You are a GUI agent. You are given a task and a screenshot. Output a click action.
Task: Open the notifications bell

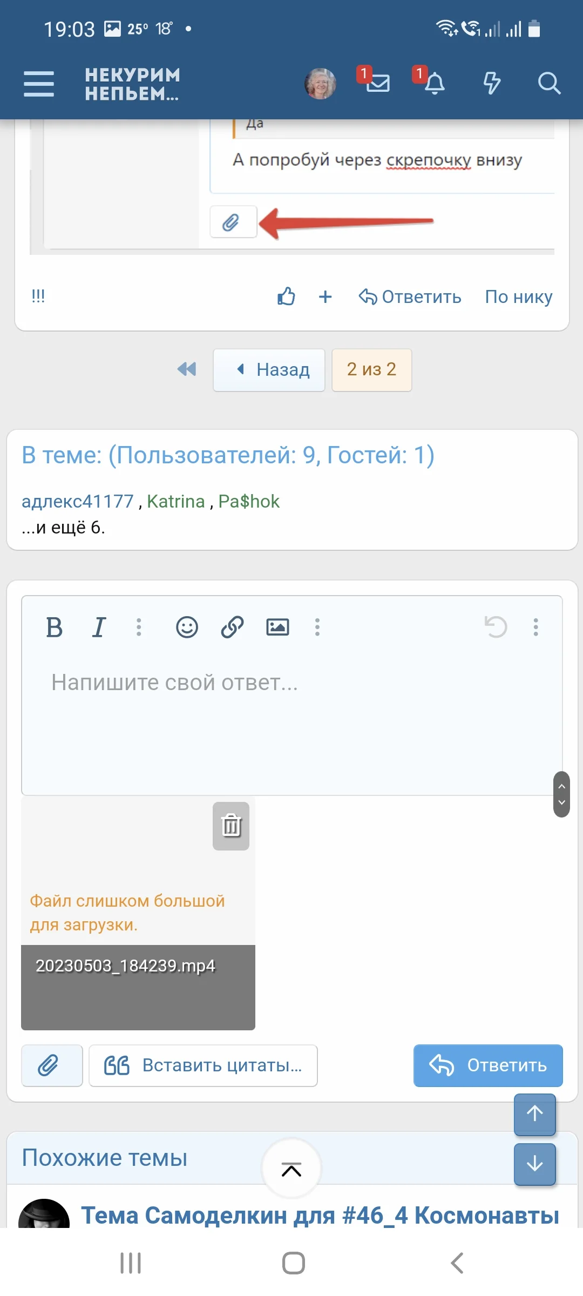(434, 83)
